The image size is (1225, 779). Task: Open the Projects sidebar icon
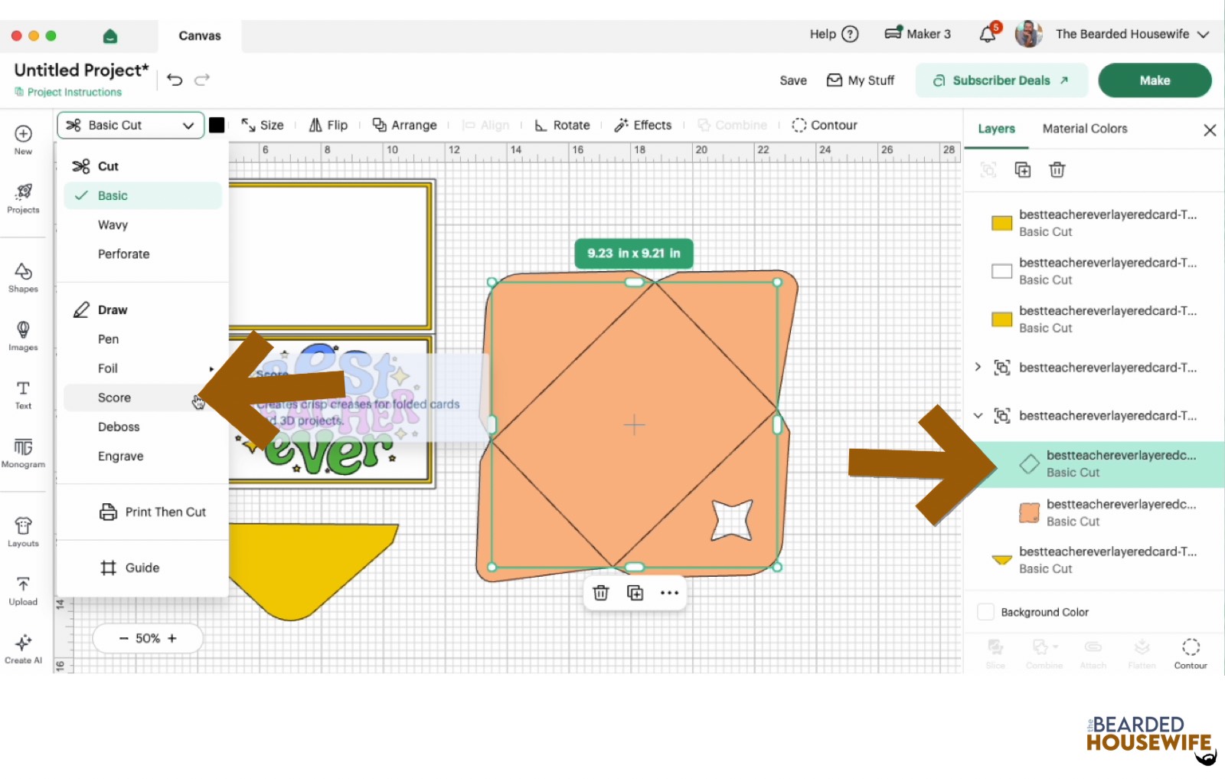coord(23,198)
